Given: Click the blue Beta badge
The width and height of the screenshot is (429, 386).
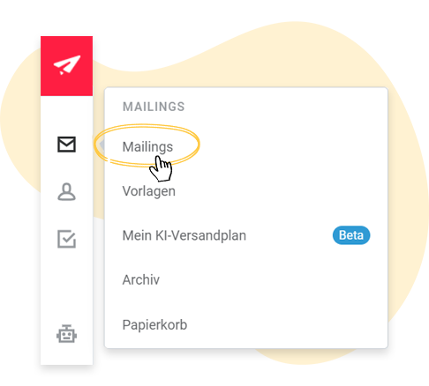Looking at the screenshot, I should 351,235.
